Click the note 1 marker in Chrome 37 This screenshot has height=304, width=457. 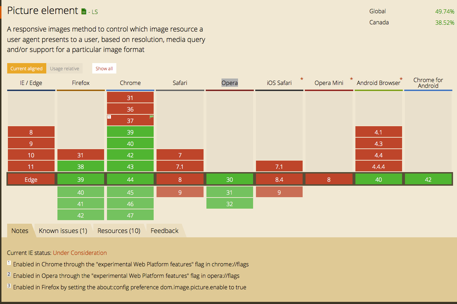(109, 117)
